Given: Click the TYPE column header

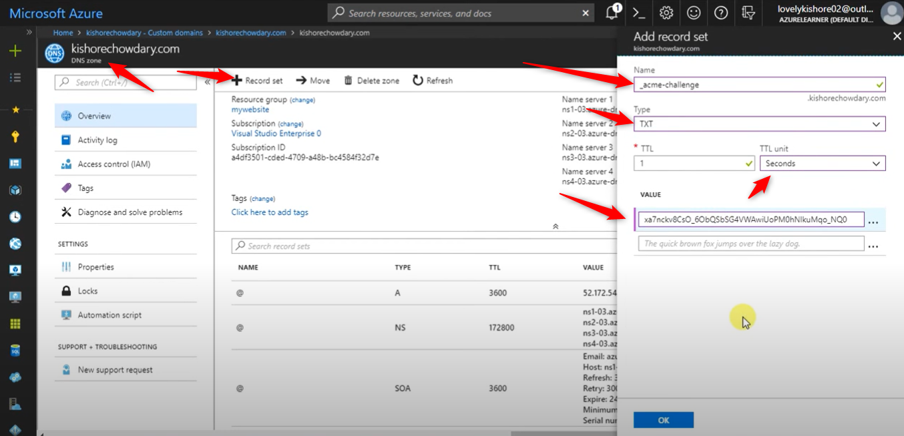Looking at the screenshot, I should [403, 267].
